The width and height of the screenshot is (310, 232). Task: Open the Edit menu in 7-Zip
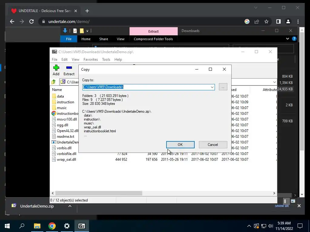click(x=64, y=60)
